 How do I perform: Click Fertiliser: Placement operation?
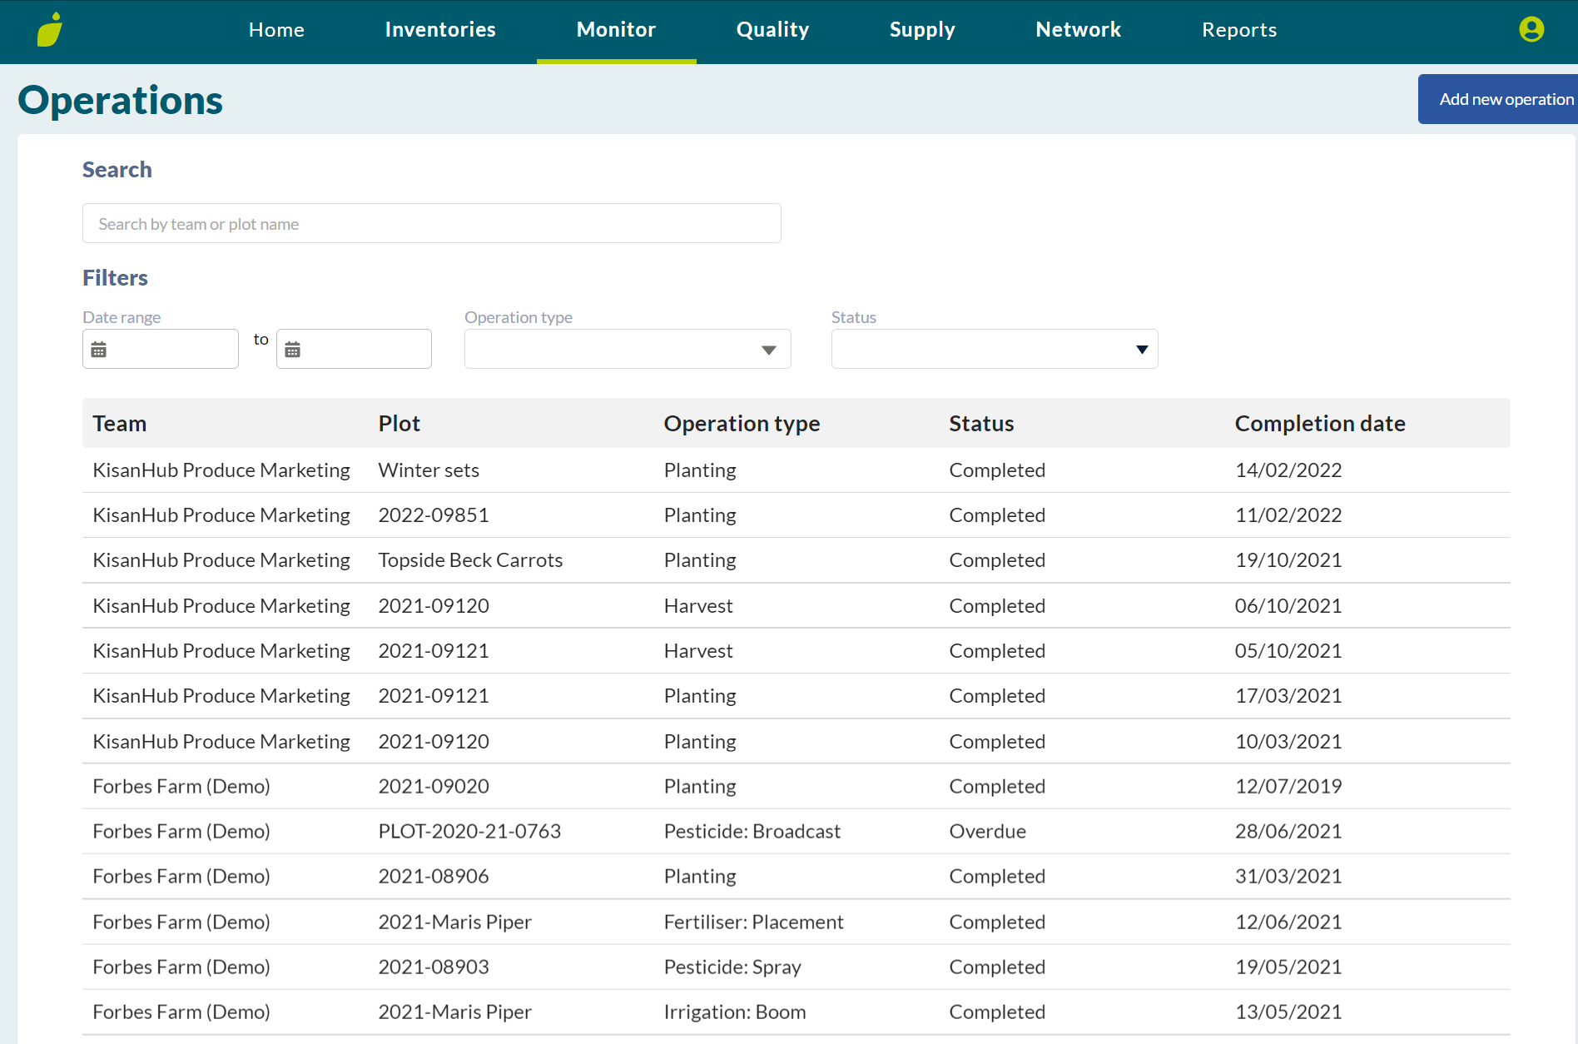pyautogui.click(x=753, y=922)
